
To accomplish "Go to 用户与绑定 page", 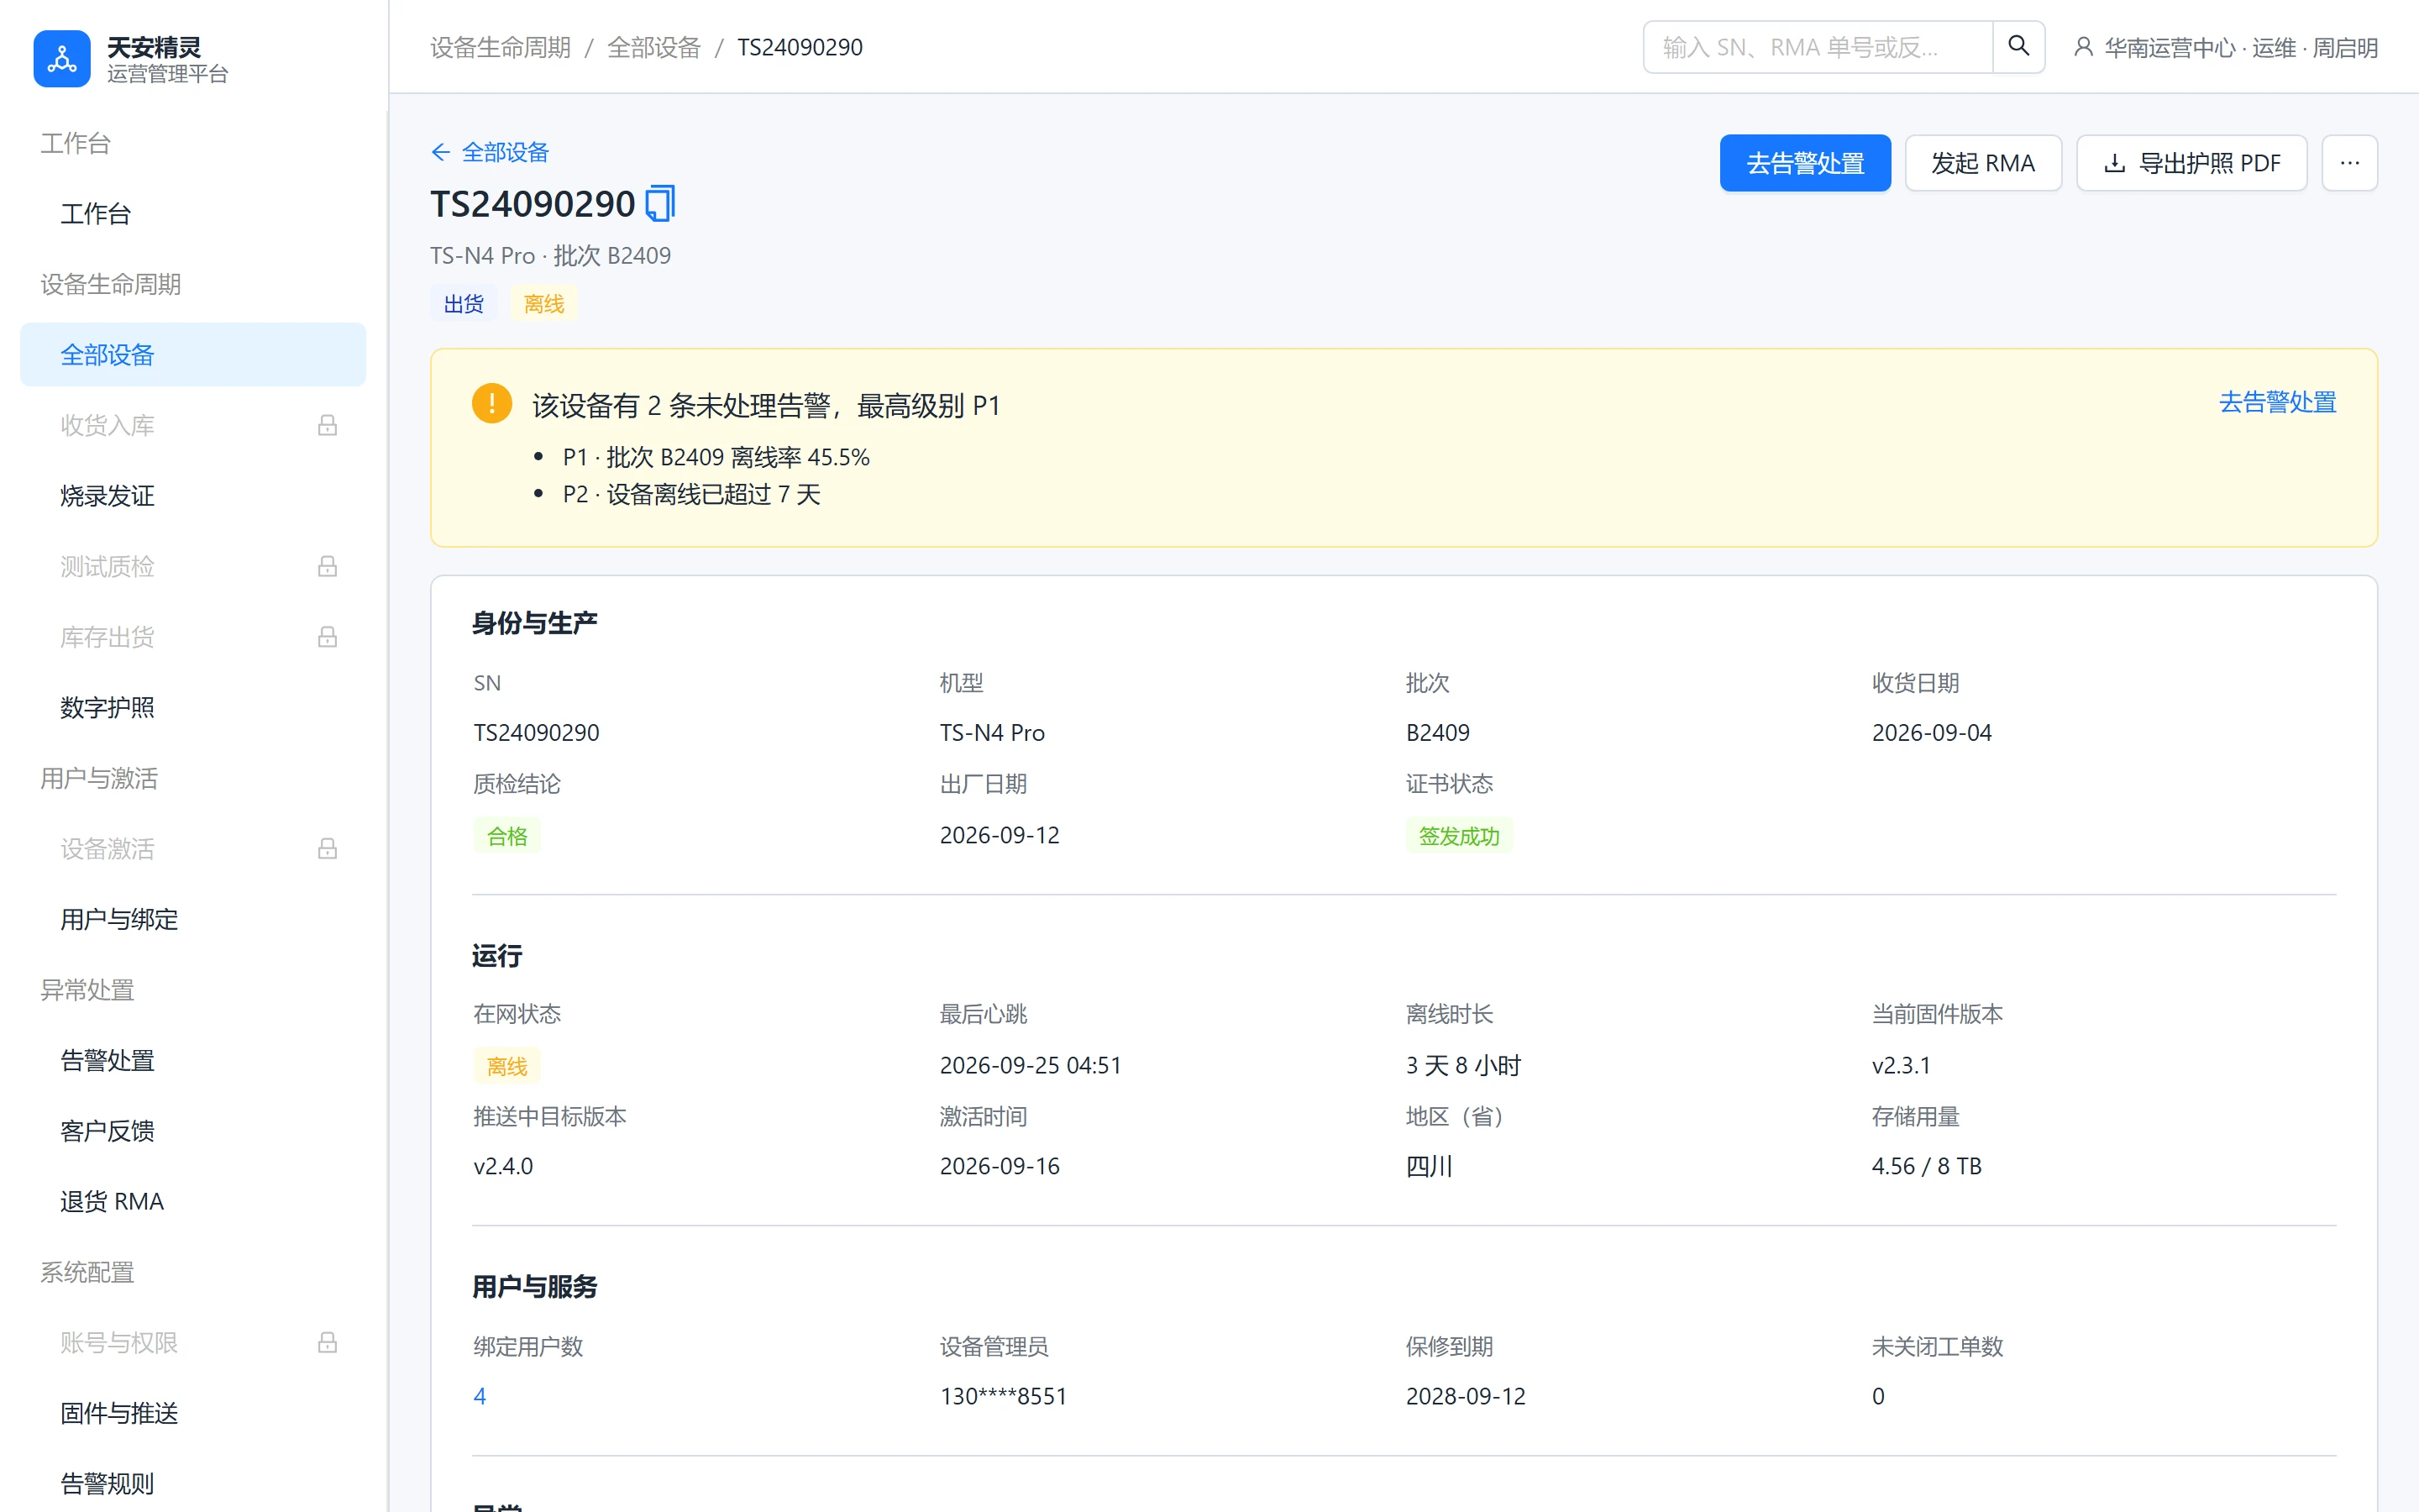I will (193, 919).
